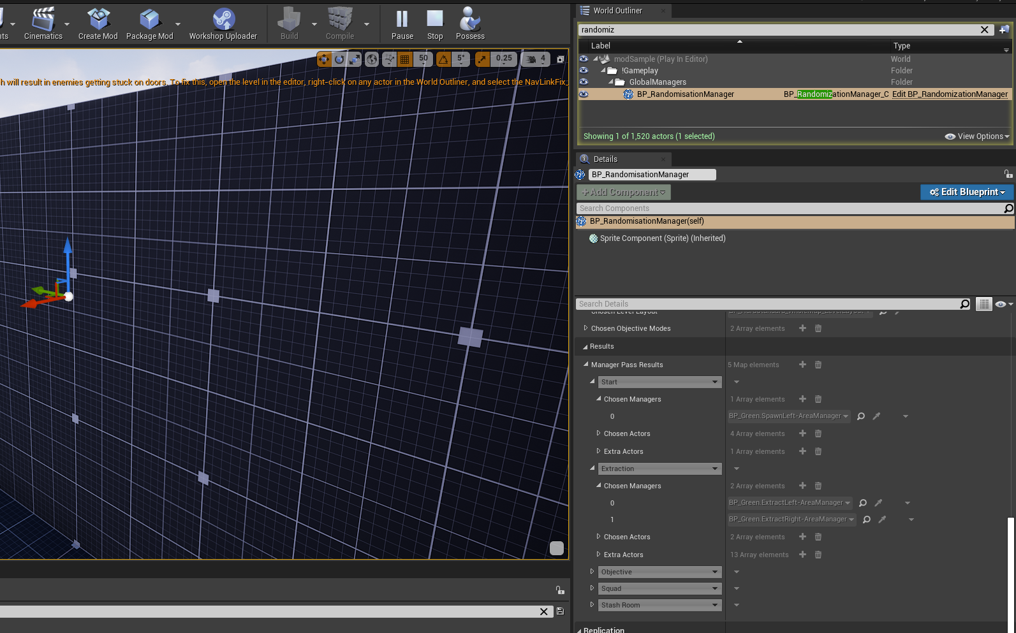Add element to Extraction Extra Actors (13 elements)

click(802, 555)
